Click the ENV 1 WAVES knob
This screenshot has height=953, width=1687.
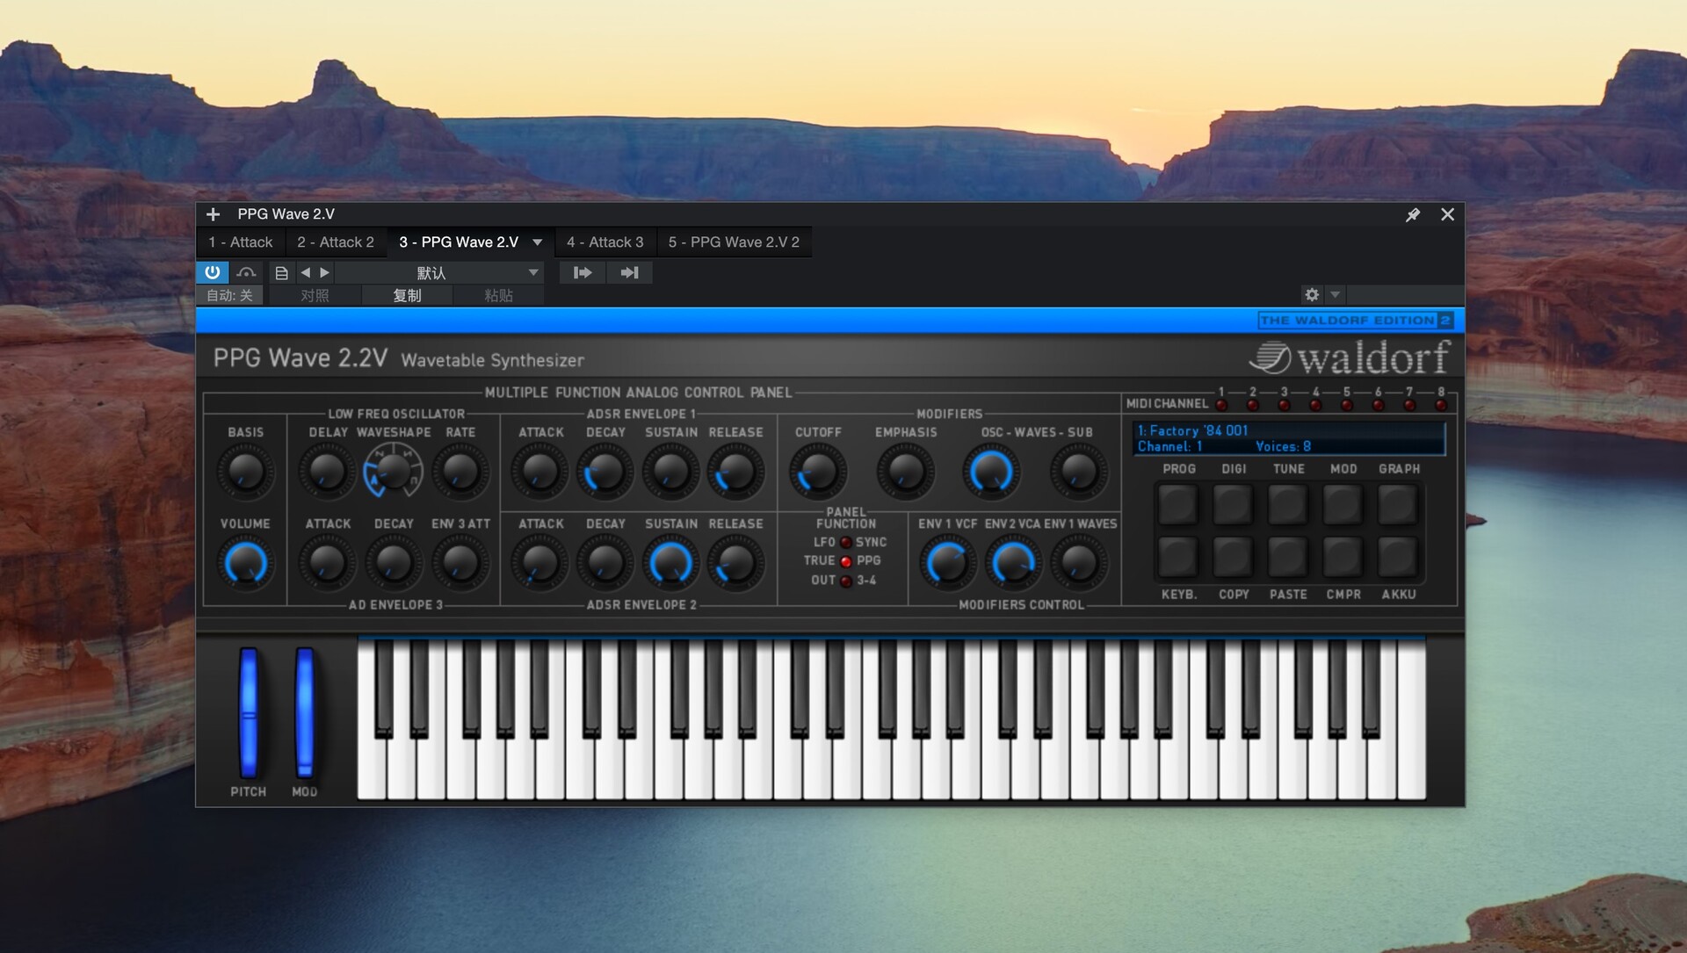point(1079,563)
